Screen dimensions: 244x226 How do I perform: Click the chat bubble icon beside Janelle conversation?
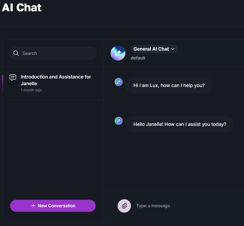(13, 78)
